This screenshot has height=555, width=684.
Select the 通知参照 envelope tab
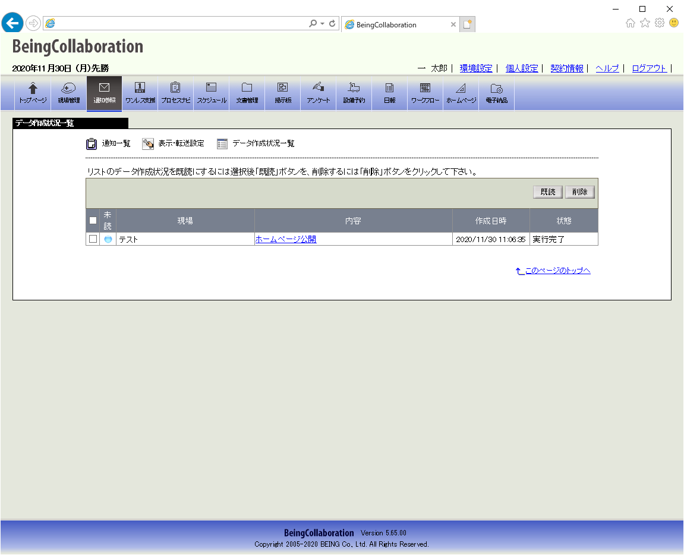(x=104, y=93)
